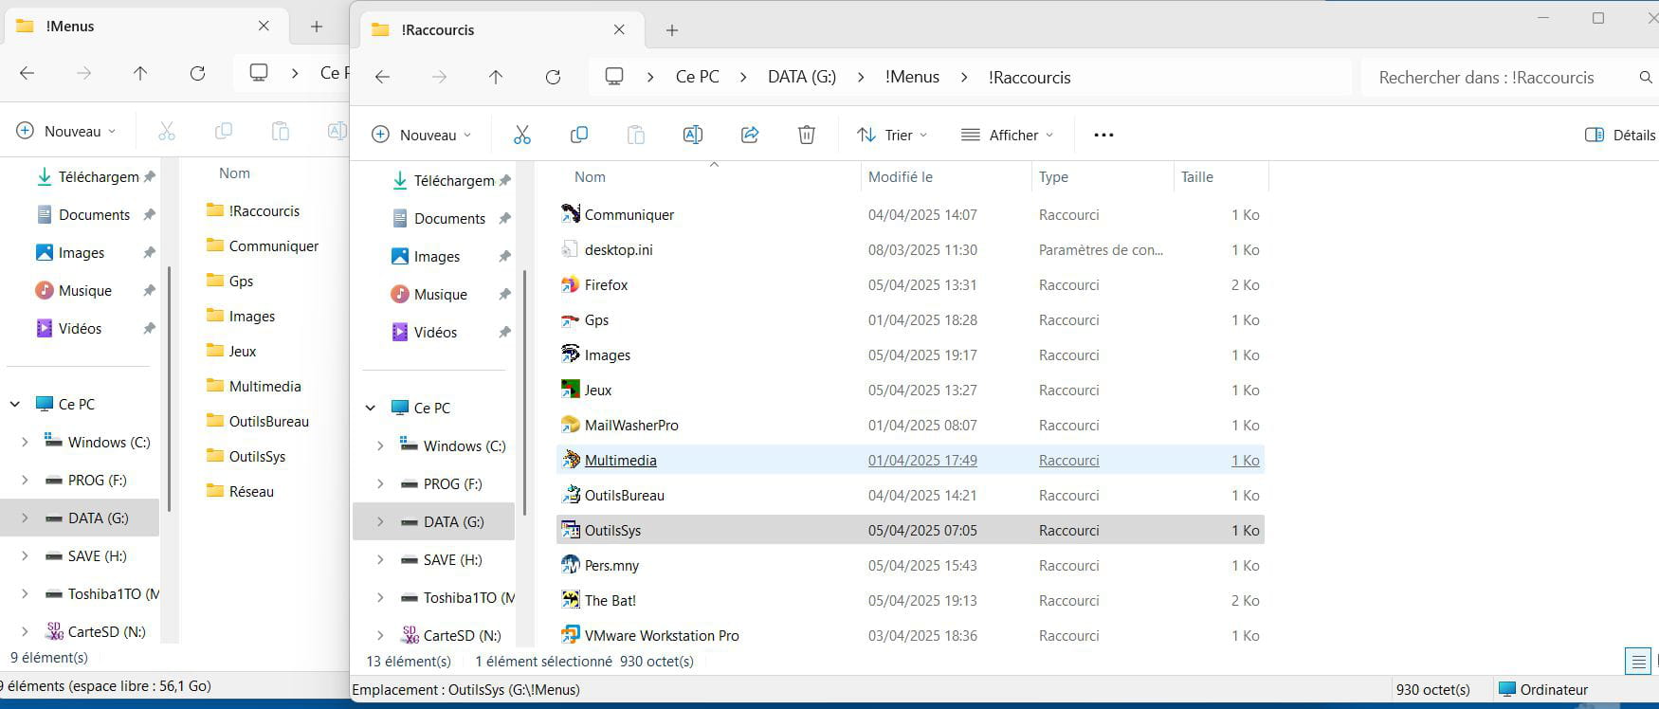The height and width of the screenshot is (709, 1659).
Task: Click the Share icon in !Raccourcis toolbar
Action: click(x=750, y=135)
